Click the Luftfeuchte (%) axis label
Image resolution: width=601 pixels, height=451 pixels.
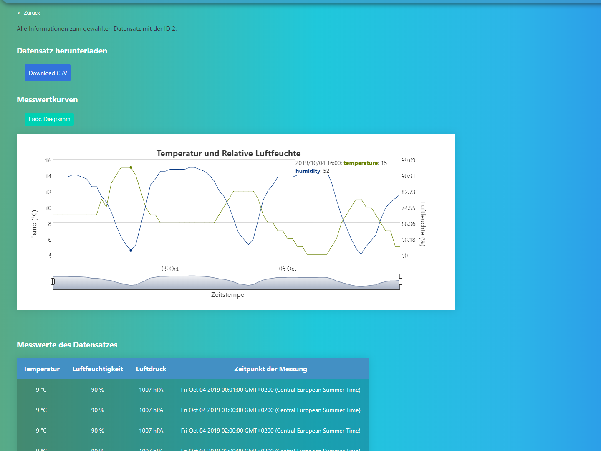pos(423,224)
